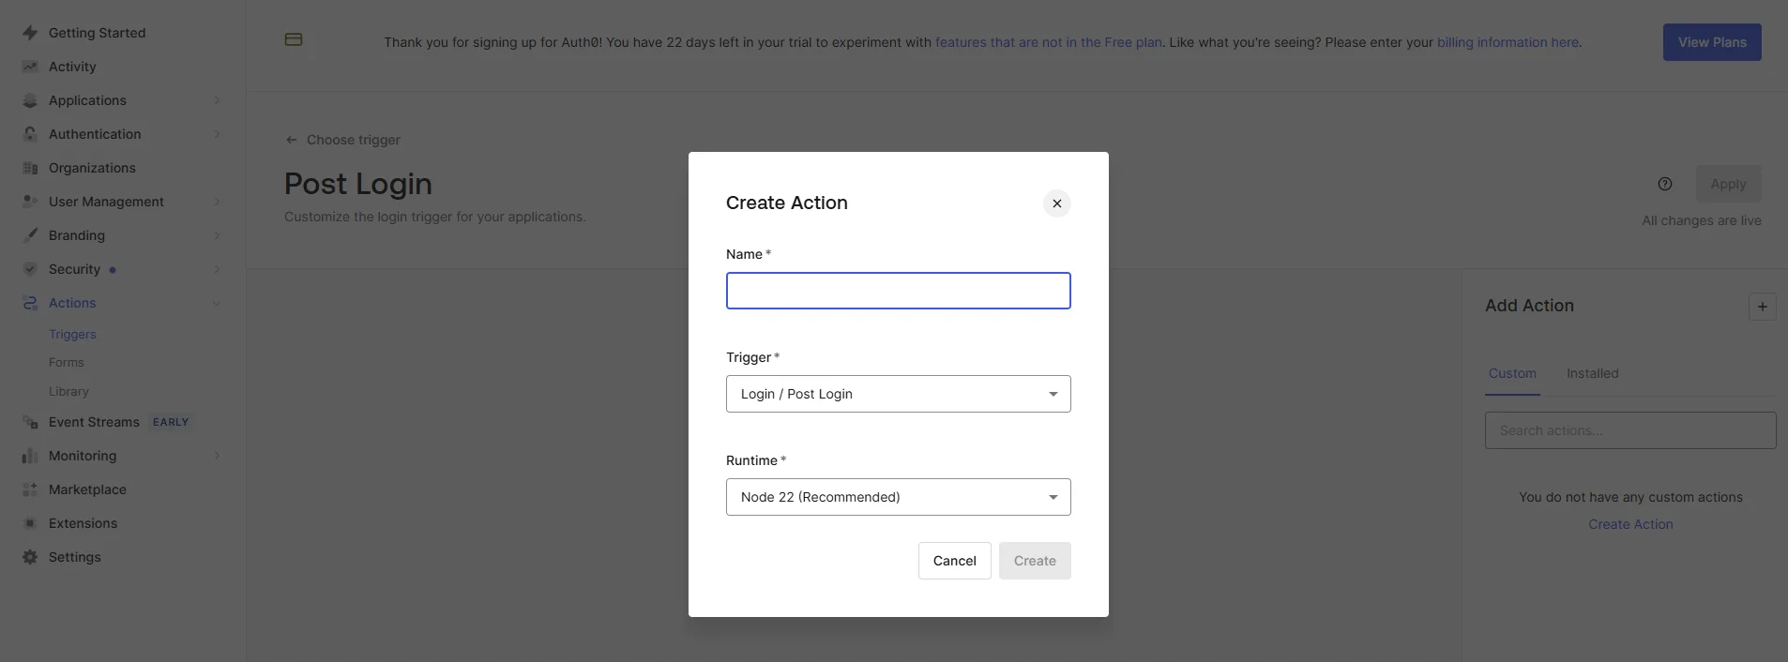The image size is (1788, 662).
Task: Click the Event Streams icon
Action: tap(30, 422)
